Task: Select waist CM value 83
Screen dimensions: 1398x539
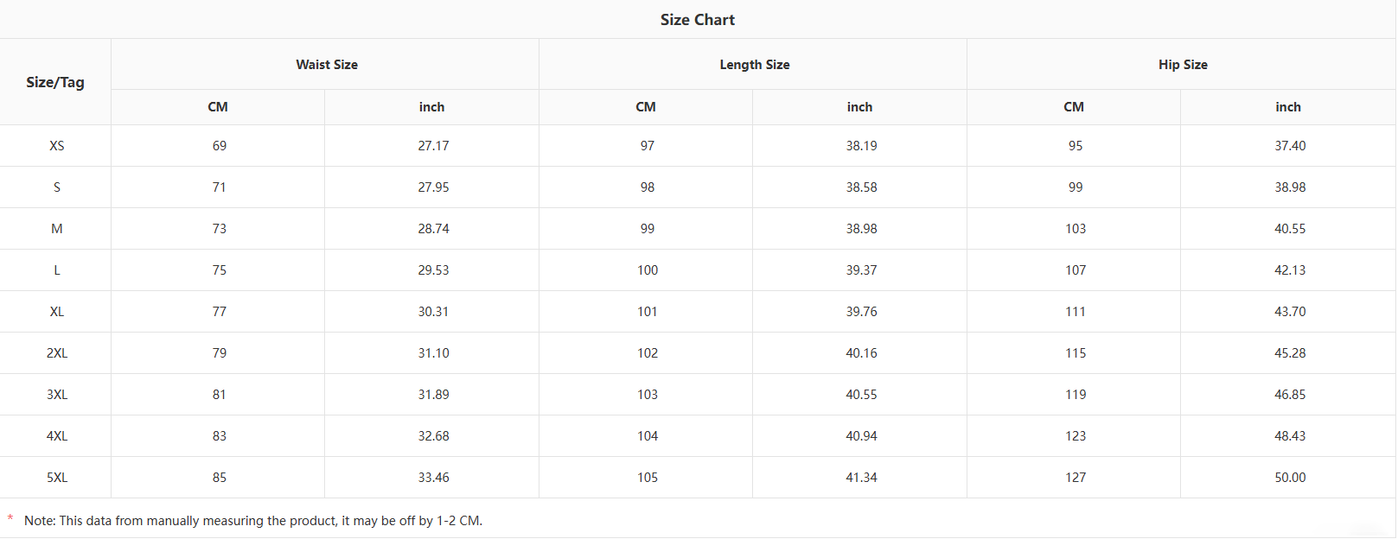Action: pos(220,436)
